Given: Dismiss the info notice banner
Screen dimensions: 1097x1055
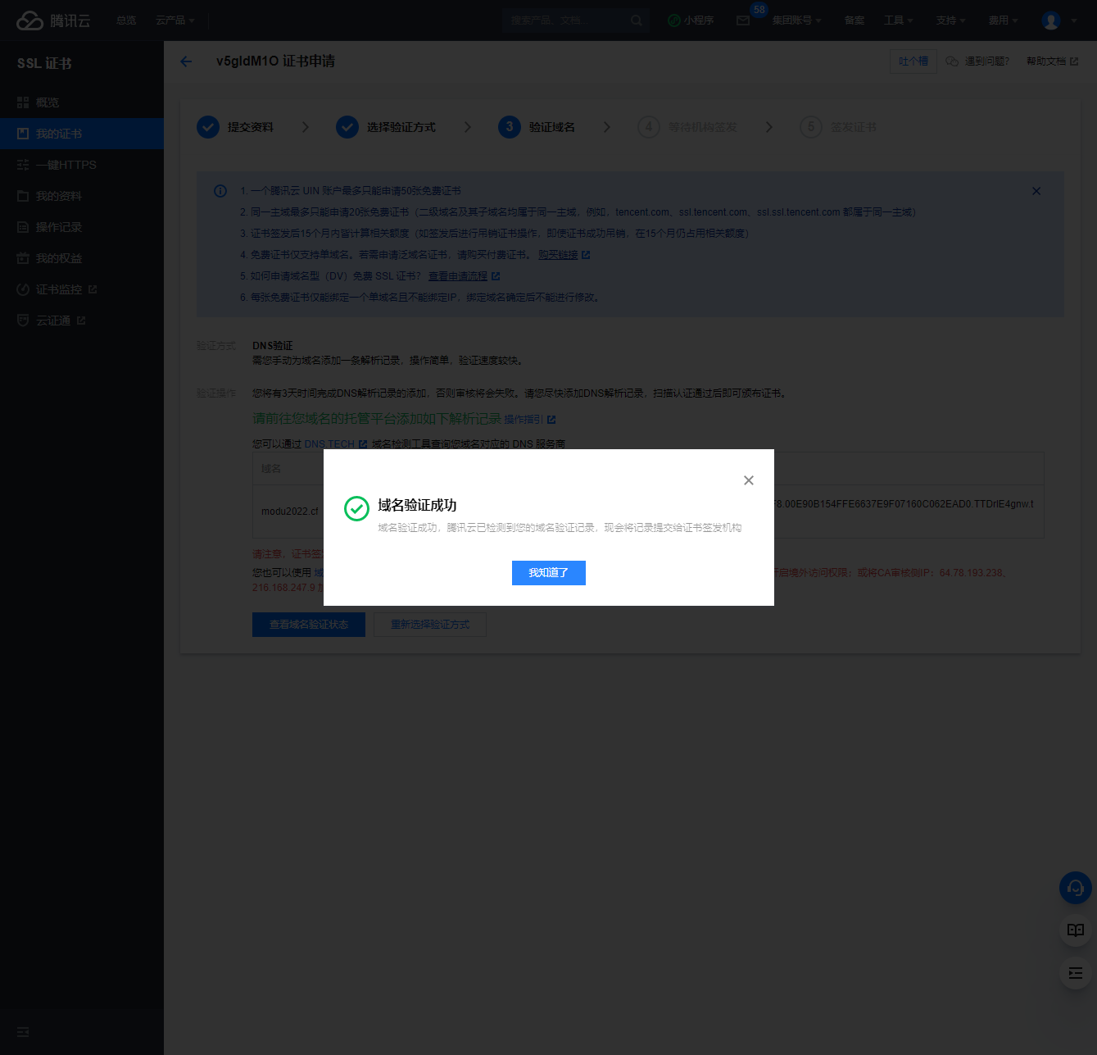Looking at the screenshot, I should (1036, 191).
